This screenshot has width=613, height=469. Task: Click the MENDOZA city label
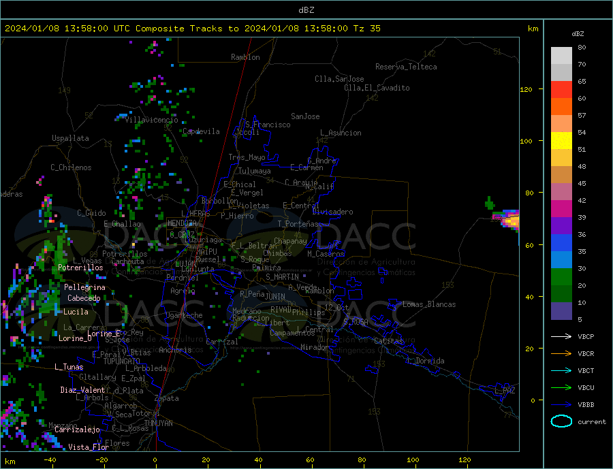(x=183, y=223)
